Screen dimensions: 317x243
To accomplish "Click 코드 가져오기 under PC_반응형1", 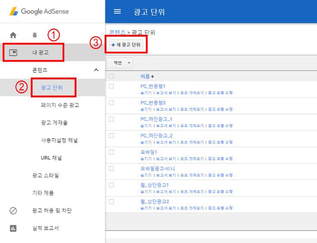I will (x=192, y=93).
